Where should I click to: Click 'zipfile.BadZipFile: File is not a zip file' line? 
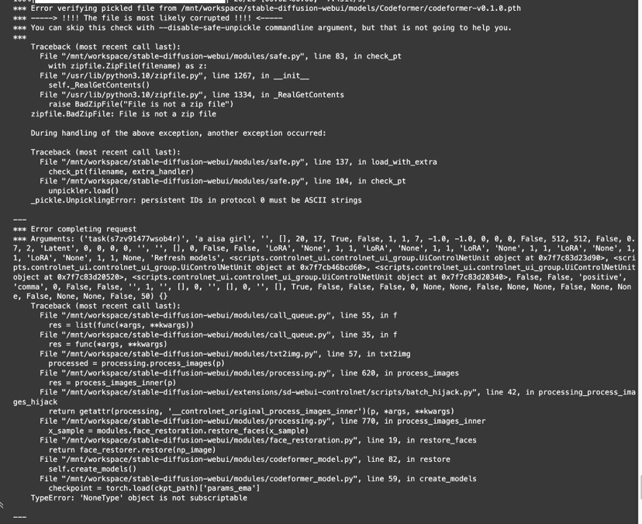(x=123, y=114)
